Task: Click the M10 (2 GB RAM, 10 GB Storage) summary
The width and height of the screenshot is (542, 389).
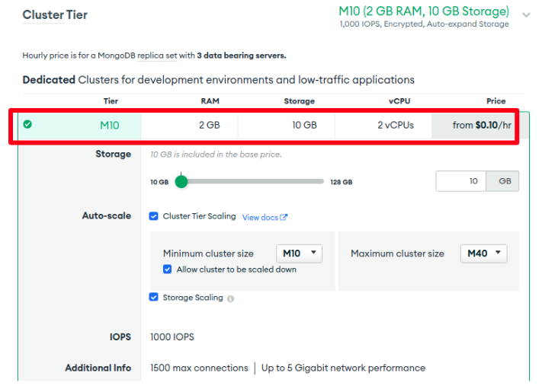Action: 424,11
